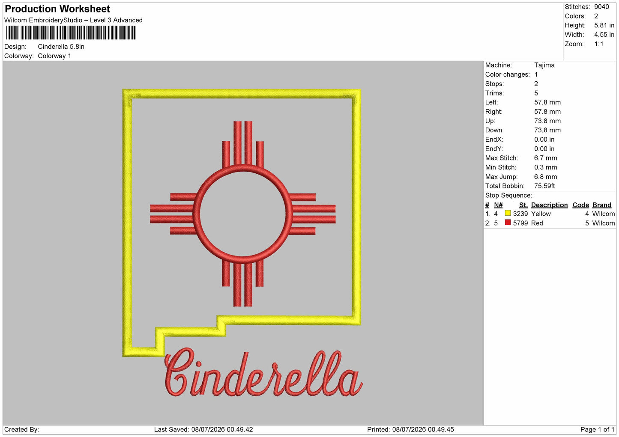Click the 'St.' column header
Viewport: 619px width, 437px height.
(523, 205)
